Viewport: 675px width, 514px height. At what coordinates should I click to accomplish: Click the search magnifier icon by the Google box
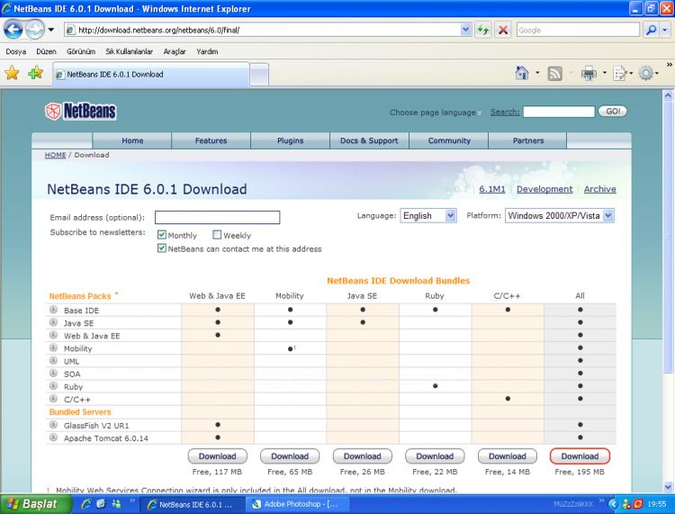[x=651, y=30]
